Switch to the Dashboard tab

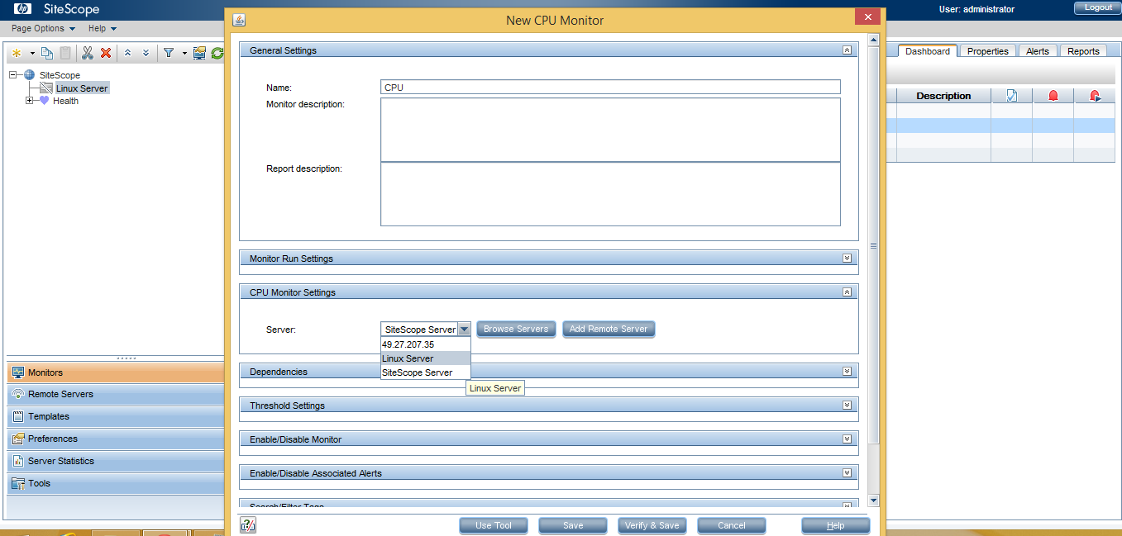coord(927,51)
